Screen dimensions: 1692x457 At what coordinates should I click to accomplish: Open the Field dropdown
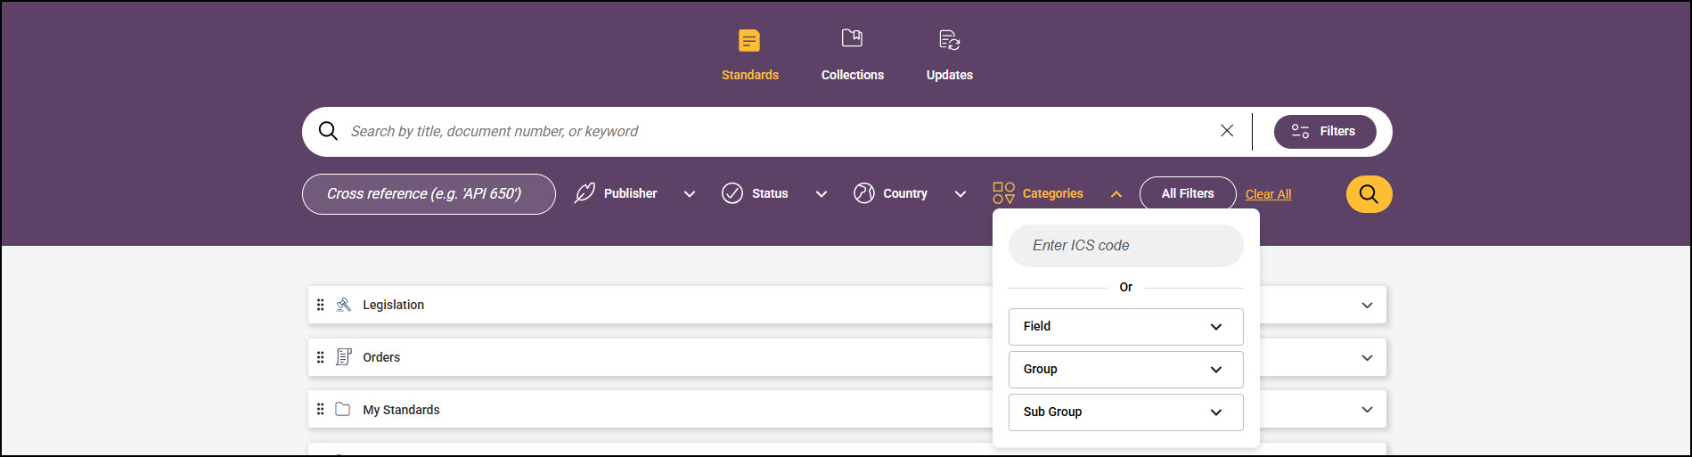(1125, 327)
